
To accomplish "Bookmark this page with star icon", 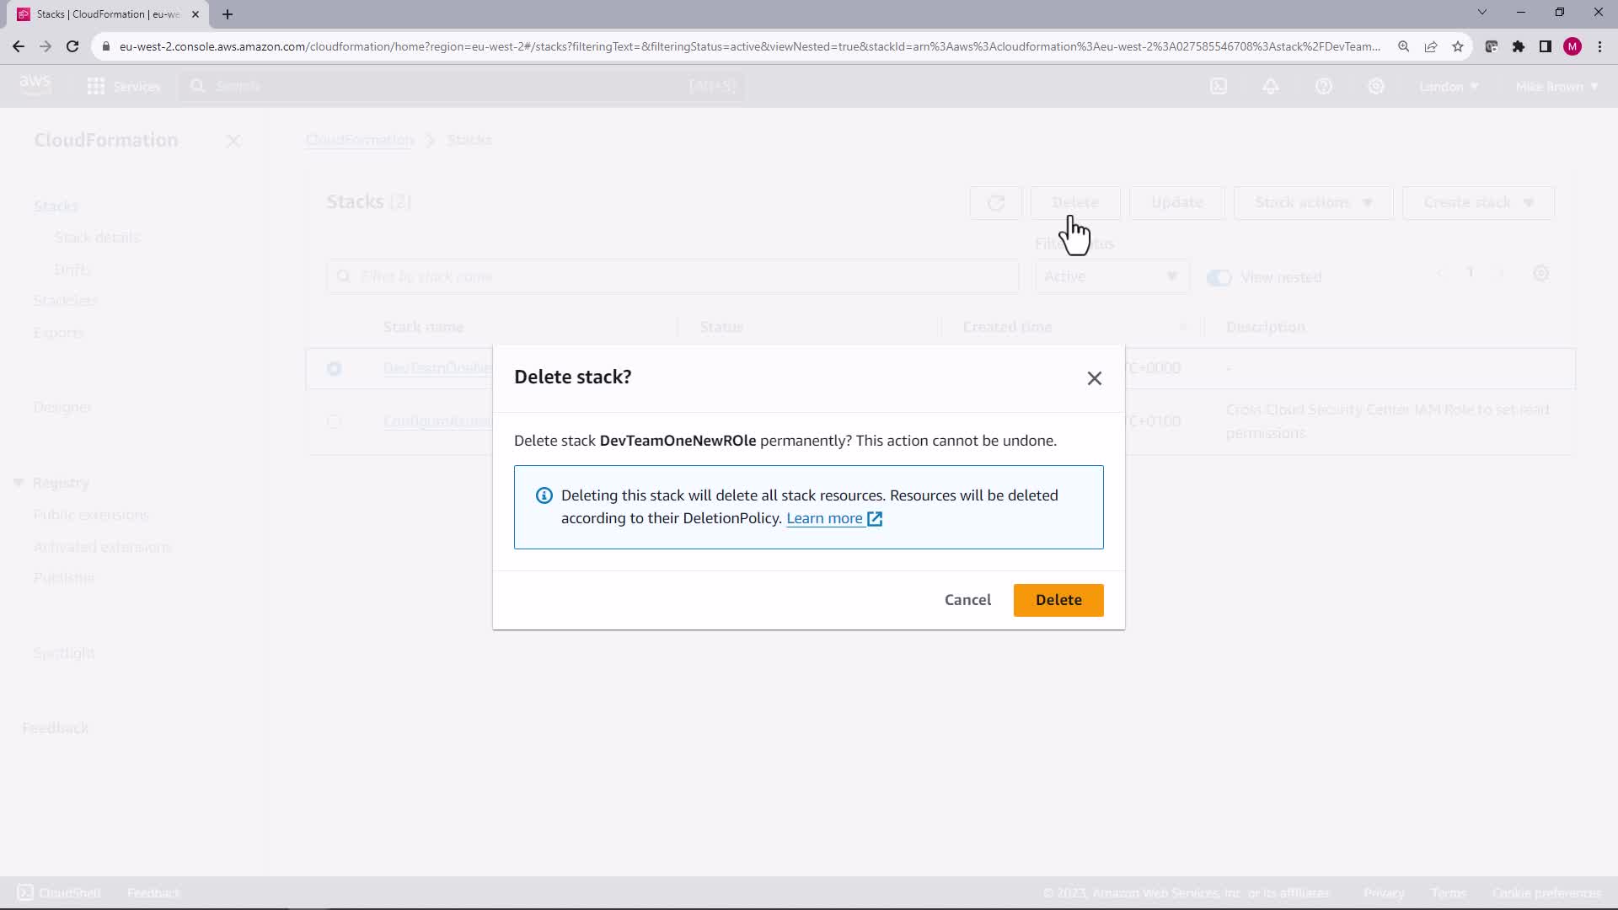I will pos(1458,47).
